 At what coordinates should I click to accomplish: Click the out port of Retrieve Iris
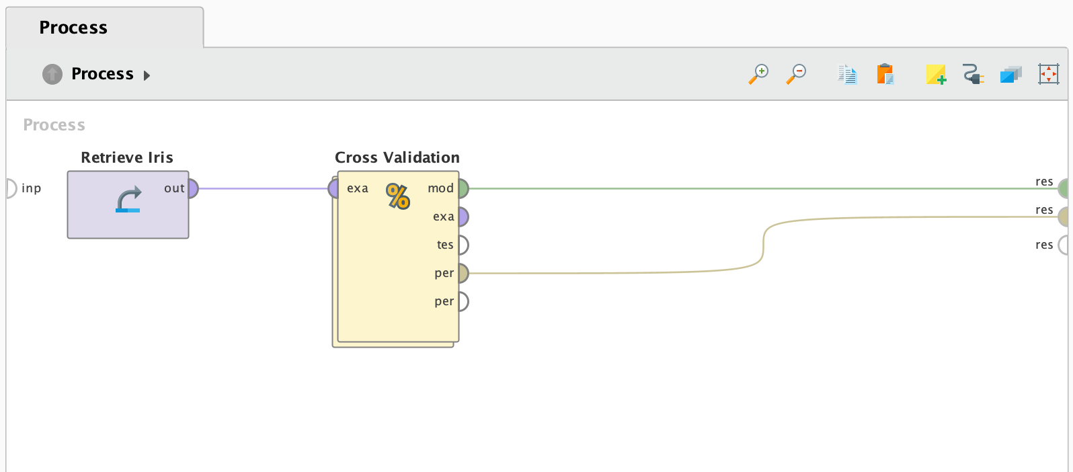[193, 188]
